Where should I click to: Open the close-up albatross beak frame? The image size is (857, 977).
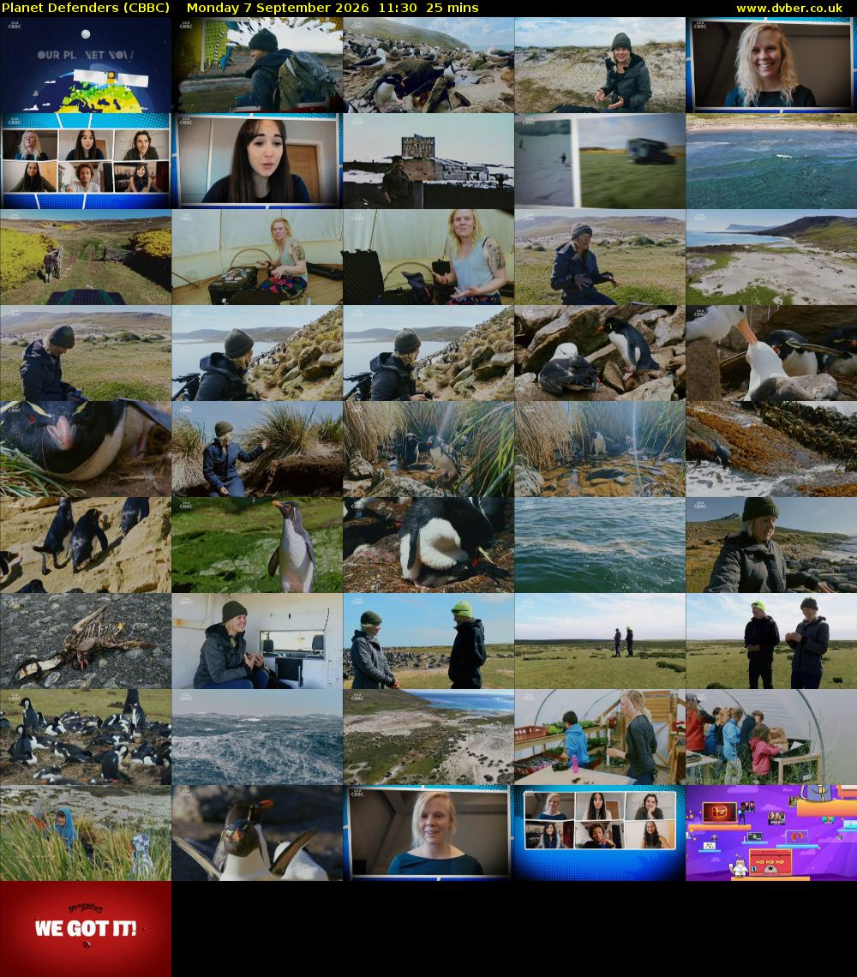pyautogui.click(x=771, y=353)
